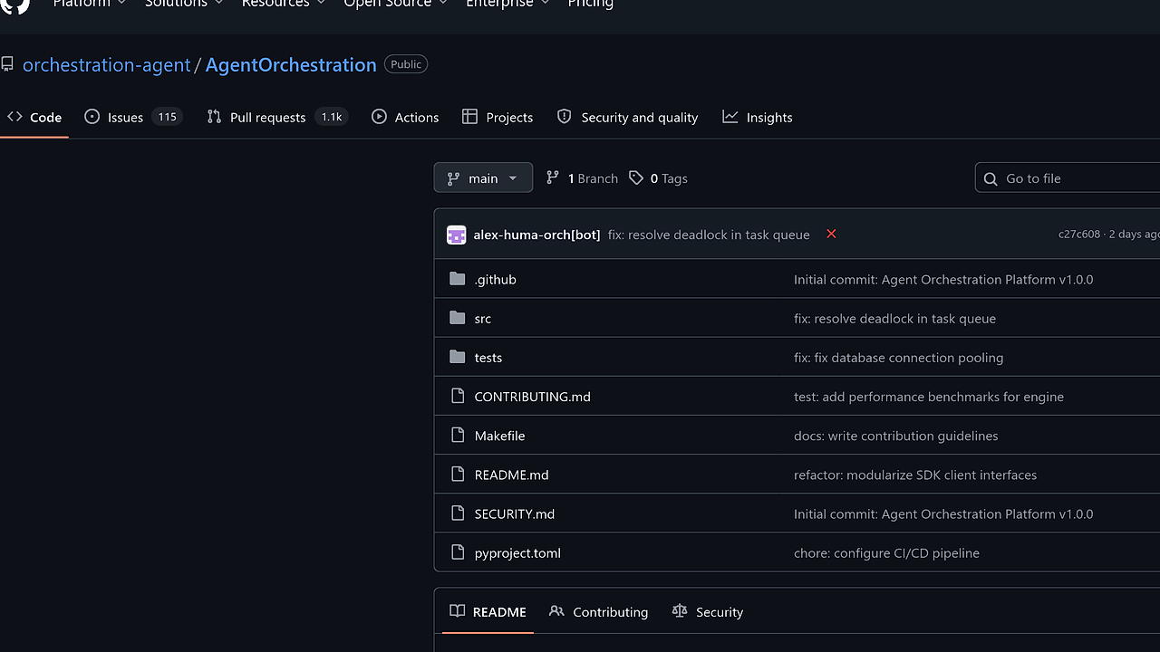Open alex-huma-orch[bot] profile link
The width and height of the screenshot is (1160, 652).
point(536,235)
